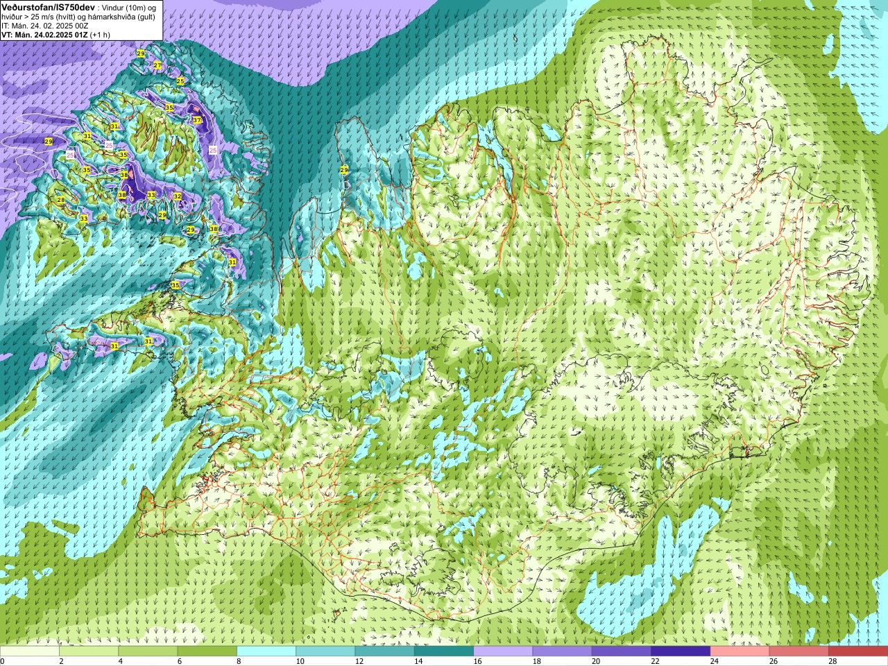Click the 'hámarkshviða (gult)' legend description text
This screenshot has height=666, width=888.
[121, 17]
